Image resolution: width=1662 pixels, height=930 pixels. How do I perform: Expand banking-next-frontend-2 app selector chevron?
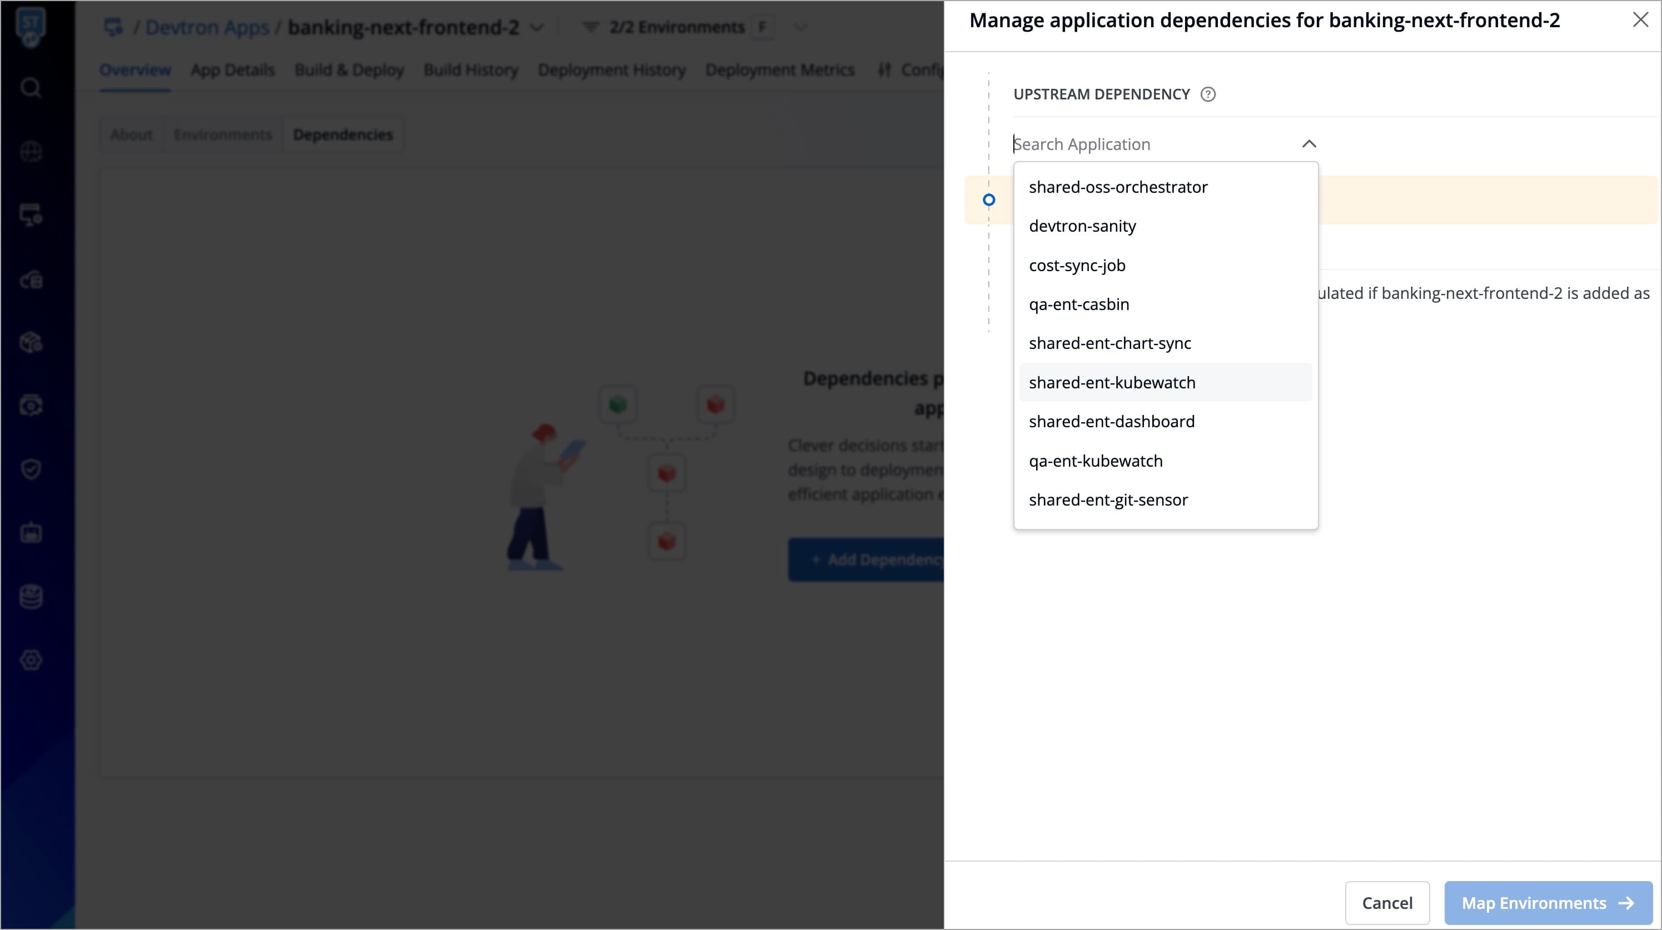click(536, 28)
